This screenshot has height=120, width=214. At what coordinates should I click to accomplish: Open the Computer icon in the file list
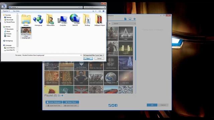pyautogui.click(x=63, y=20)
